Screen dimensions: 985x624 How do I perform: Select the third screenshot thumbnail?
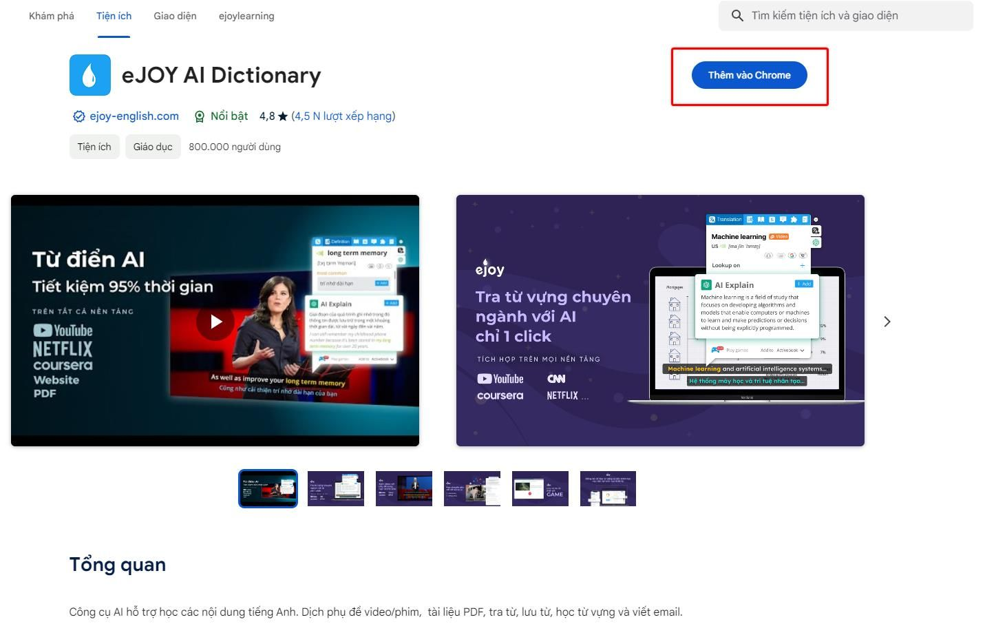[404, 488]
